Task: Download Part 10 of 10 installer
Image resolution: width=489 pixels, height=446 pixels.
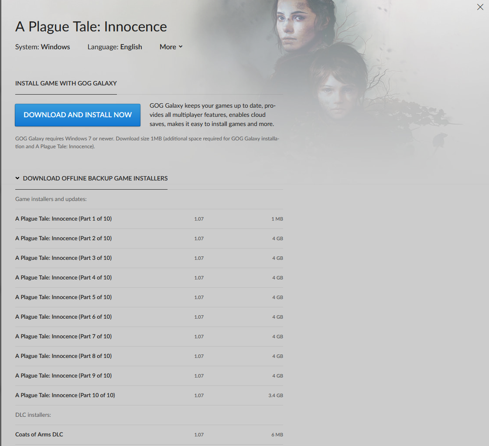Action: pyautogui.click(x=149, y=395)
